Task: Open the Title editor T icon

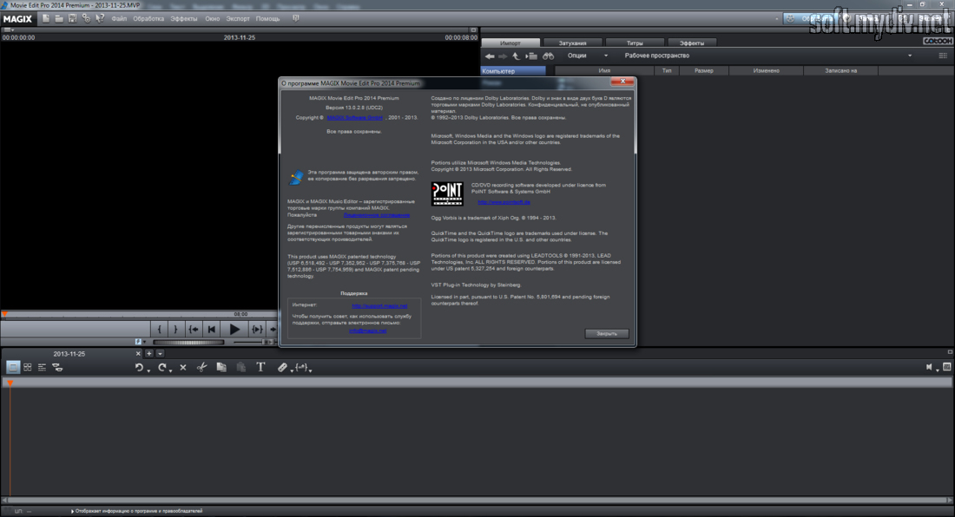Action: coord(260,368)
